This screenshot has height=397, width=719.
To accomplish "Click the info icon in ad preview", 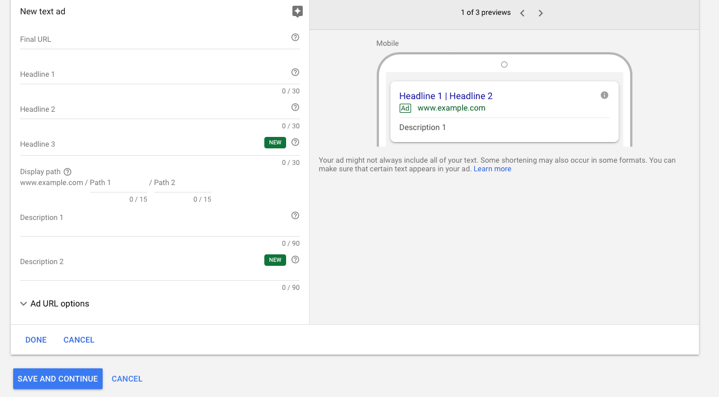I will [604, 95].
